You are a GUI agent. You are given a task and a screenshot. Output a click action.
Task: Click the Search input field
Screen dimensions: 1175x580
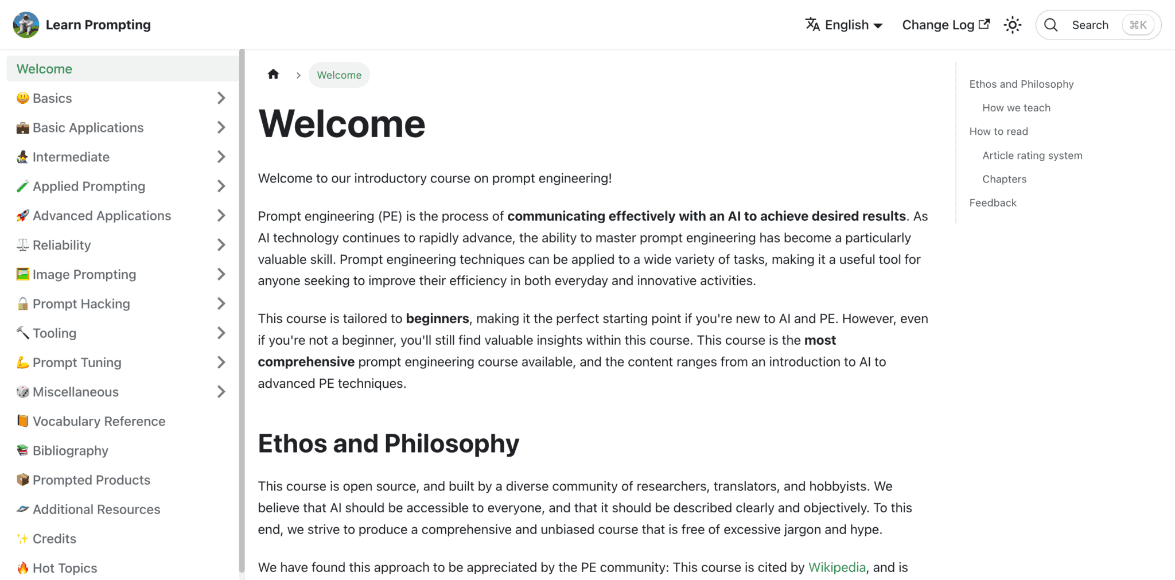coord(1090,25)
